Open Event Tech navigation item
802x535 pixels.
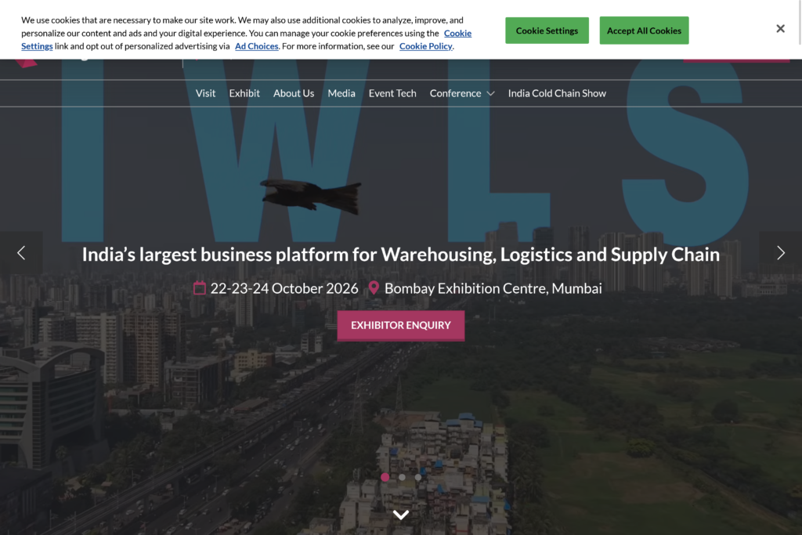392,93
